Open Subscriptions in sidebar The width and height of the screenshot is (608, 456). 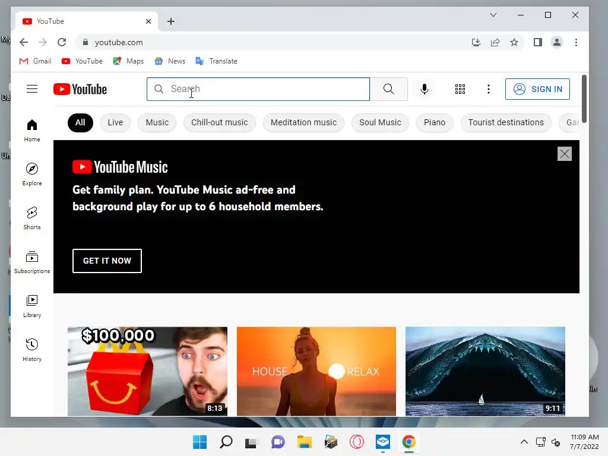32,262
